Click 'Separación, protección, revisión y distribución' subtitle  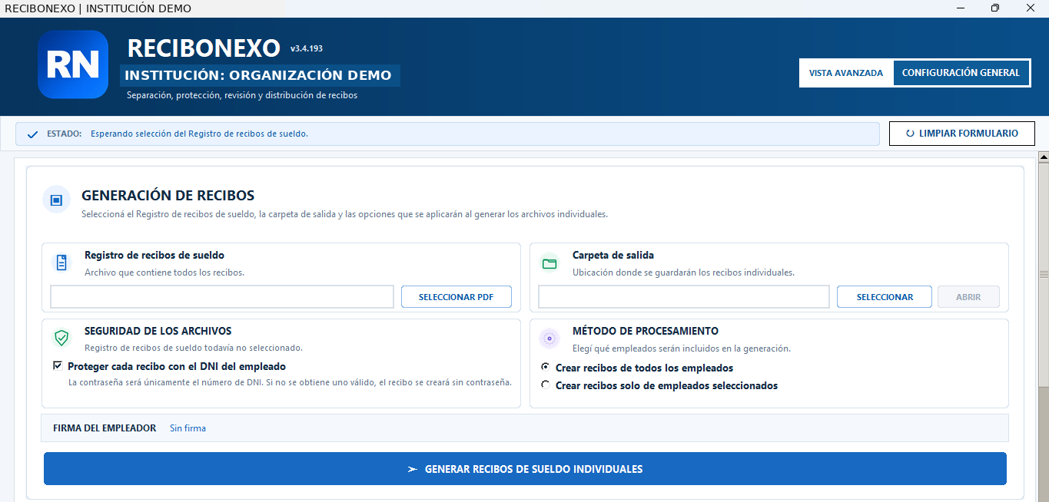pos(242,96)
